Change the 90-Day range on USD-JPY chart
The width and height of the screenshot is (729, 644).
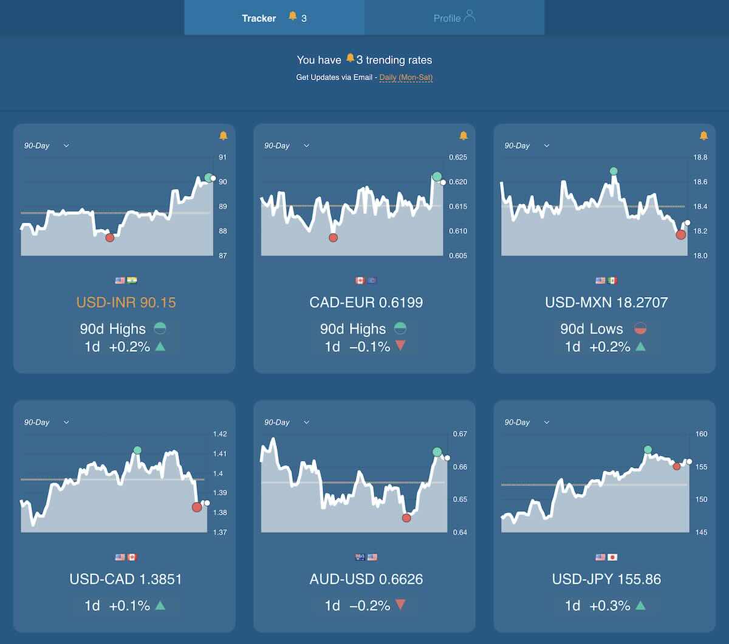527,422
